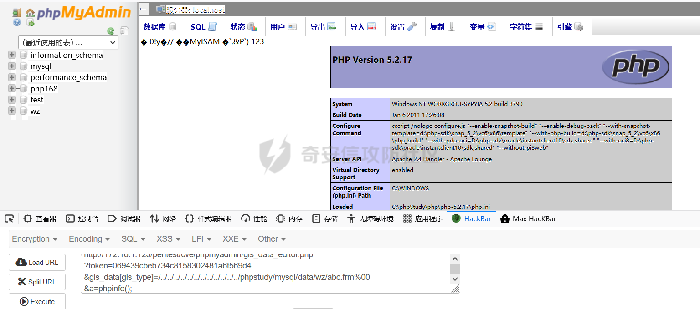Open the 调试器 (Debugger) devtools tab
This screenshot has width=700, height=309.
(124, 218)
